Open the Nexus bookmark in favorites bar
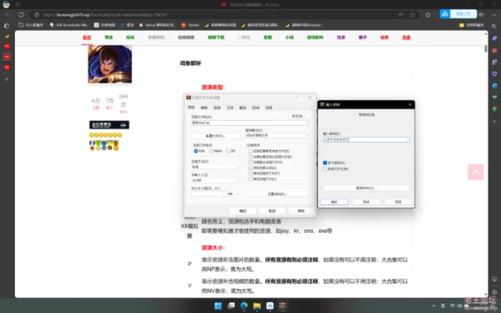 tap(158, 25)
